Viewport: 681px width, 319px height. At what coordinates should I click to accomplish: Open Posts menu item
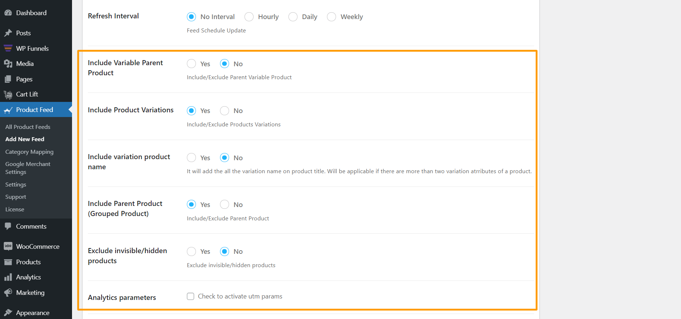coord(36,33)
